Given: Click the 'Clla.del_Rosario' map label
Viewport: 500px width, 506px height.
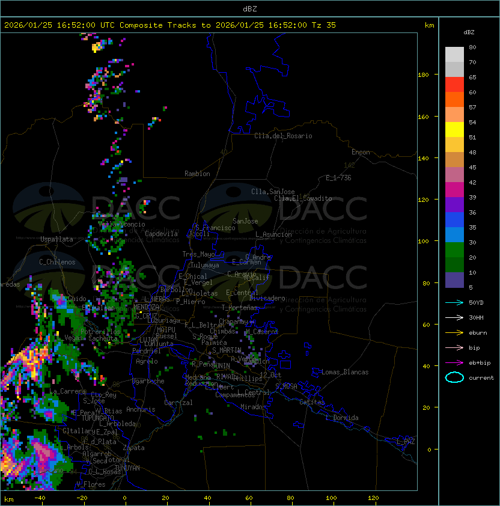Looking at the screenshot, I should click(283, 136).
